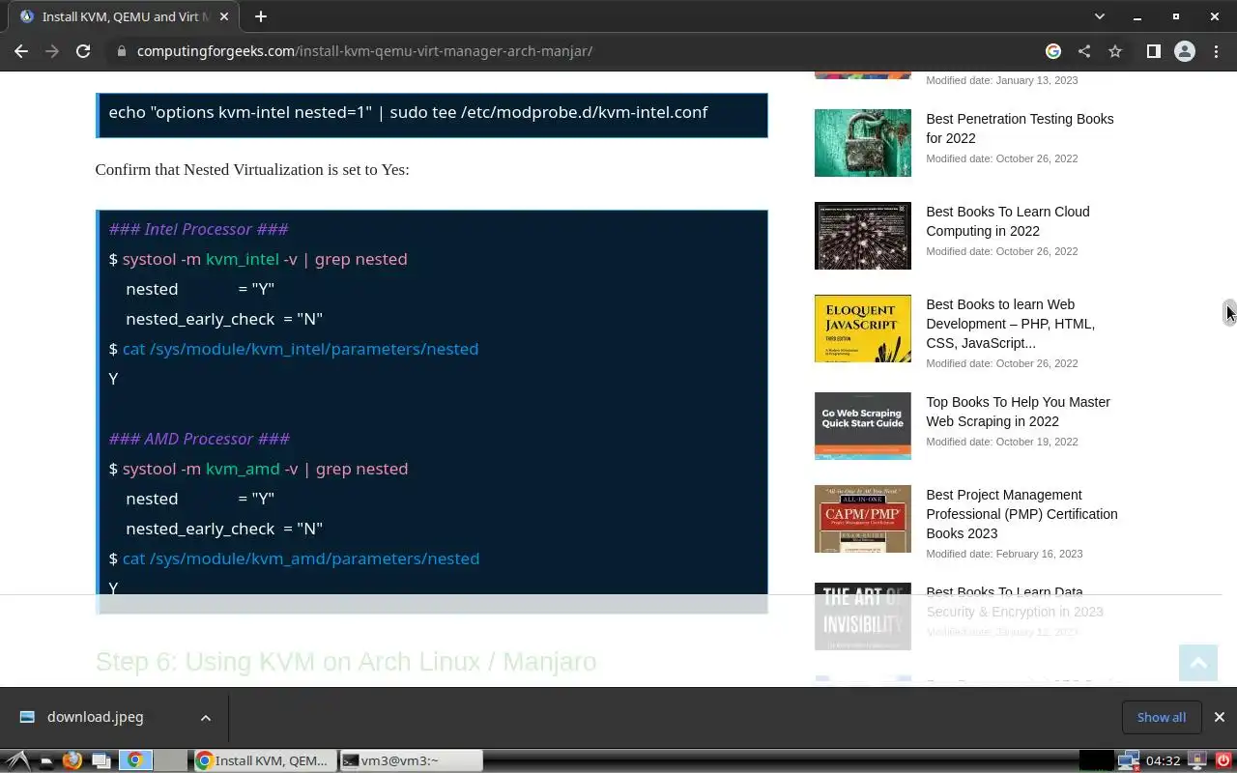Click the CAPM/PMP book thumbnail
Screen dimensions: 1237x773
862,519
